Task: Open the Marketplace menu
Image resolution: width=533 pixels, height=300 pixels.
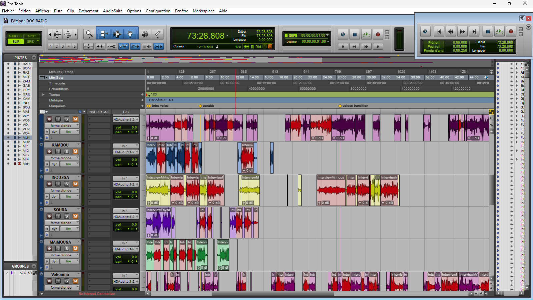Action: point(203,11)
